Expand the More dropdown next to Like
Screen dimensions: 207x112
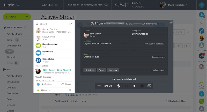tap(85, 101)
